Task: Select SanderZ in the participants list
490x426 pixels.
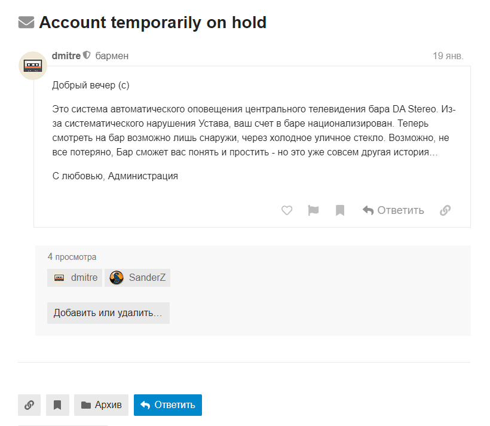Action: coord(138,278)
